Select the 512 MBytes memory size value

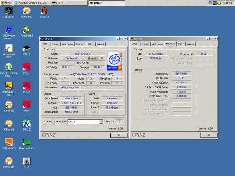(156, 58)
